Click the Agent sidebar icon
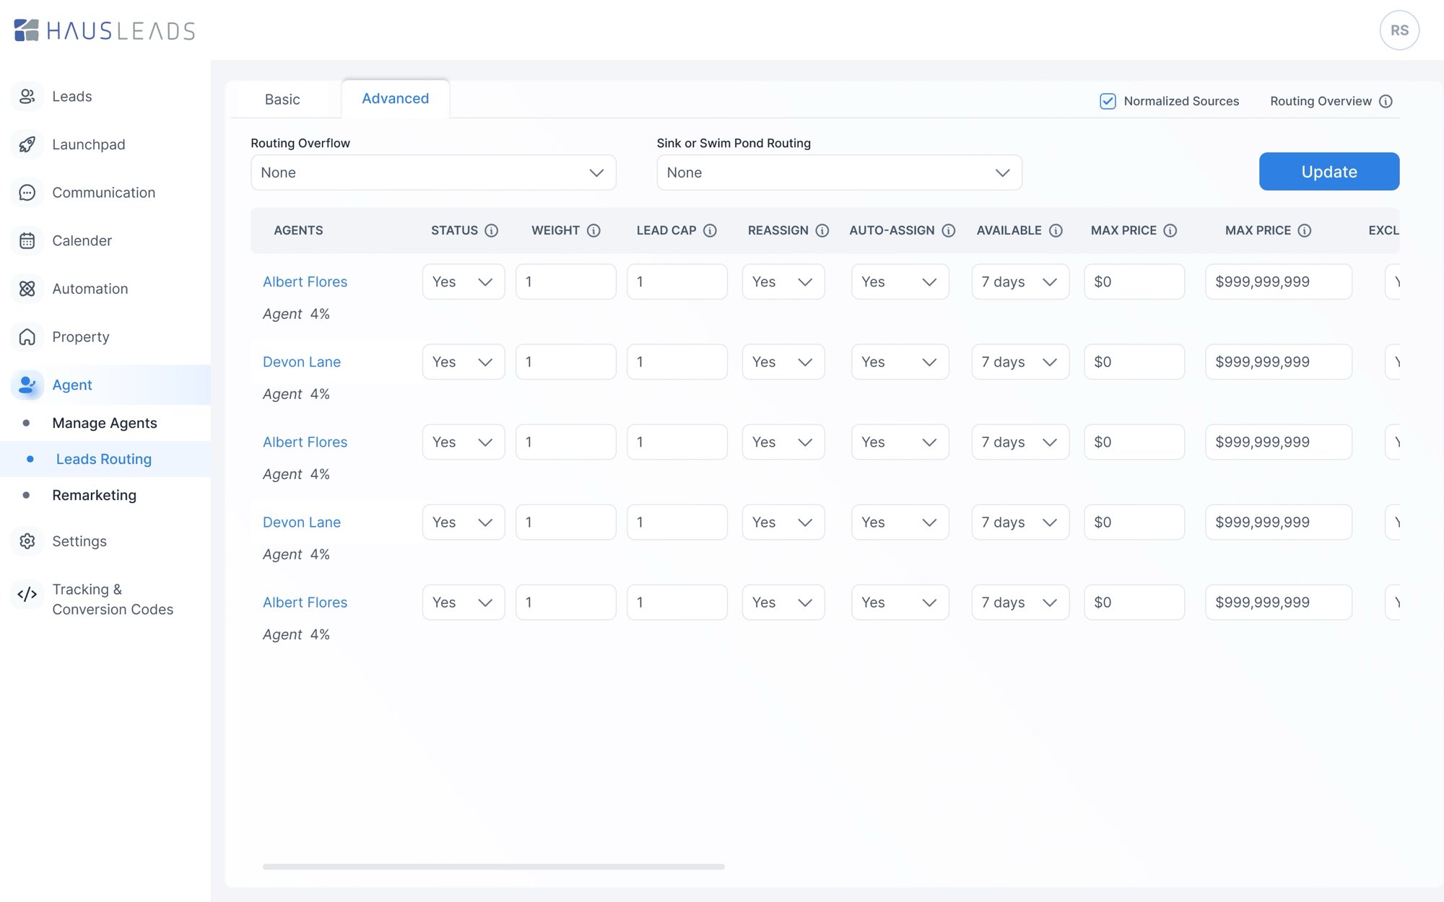1444x902 pixels. tap(27, 385)
